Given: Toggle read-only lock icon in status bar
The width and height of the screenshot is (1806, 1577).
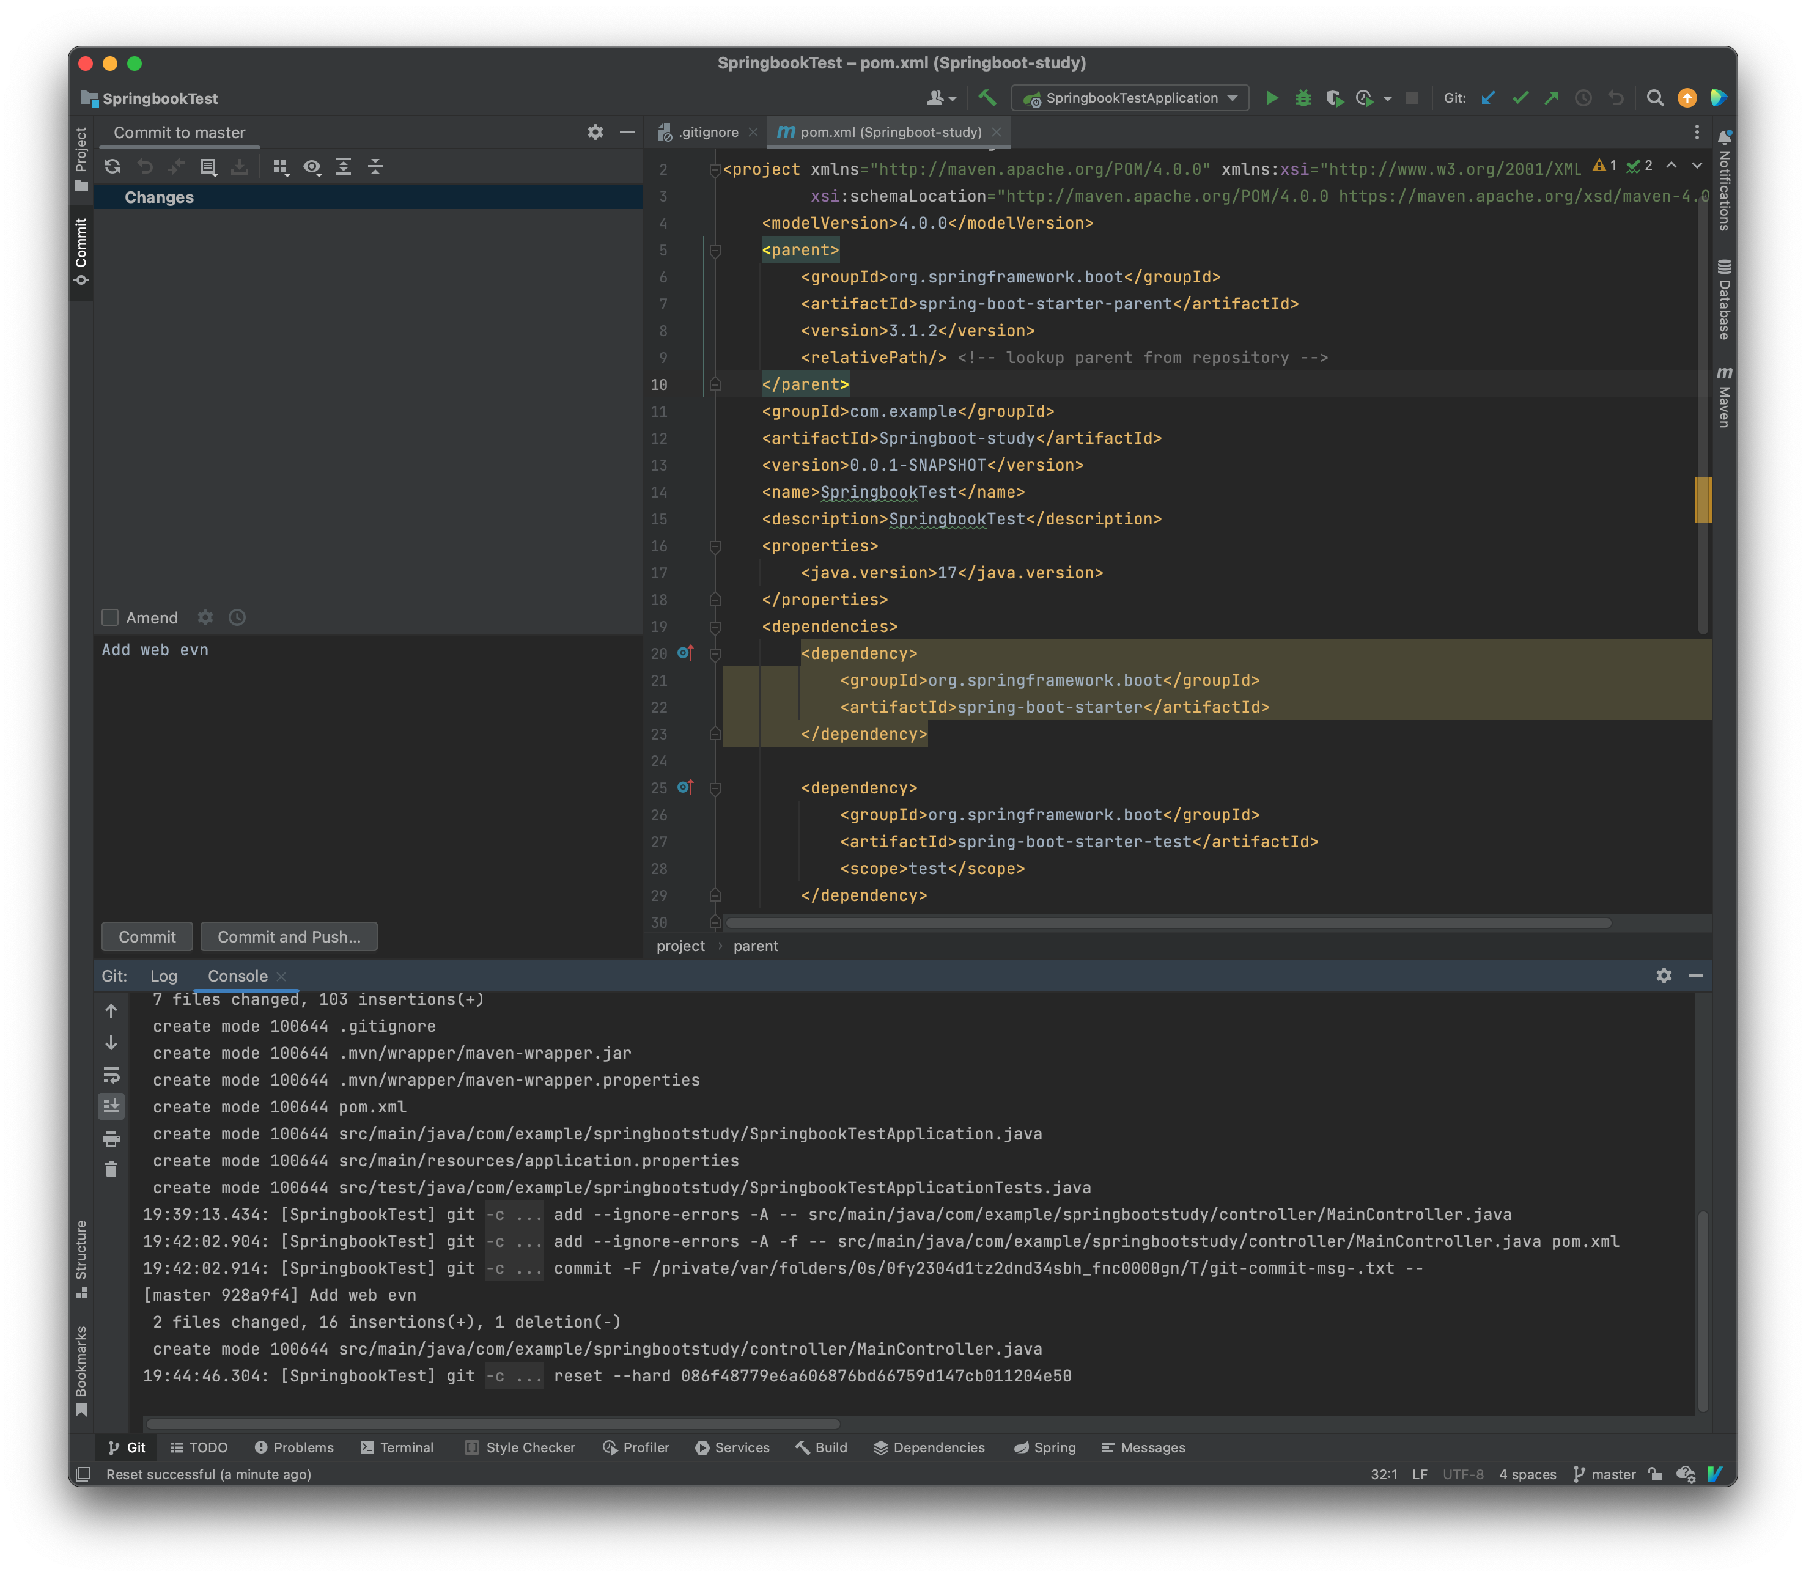Looking at the screenshot, I should pos(1654,1474).
